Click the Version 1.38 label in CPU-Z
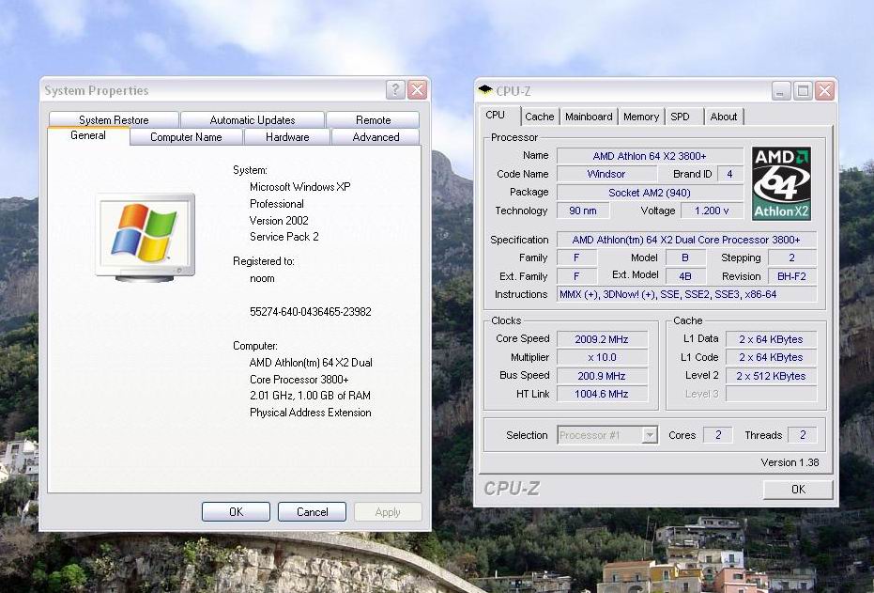Screen dimensions: 874x593 790,462
